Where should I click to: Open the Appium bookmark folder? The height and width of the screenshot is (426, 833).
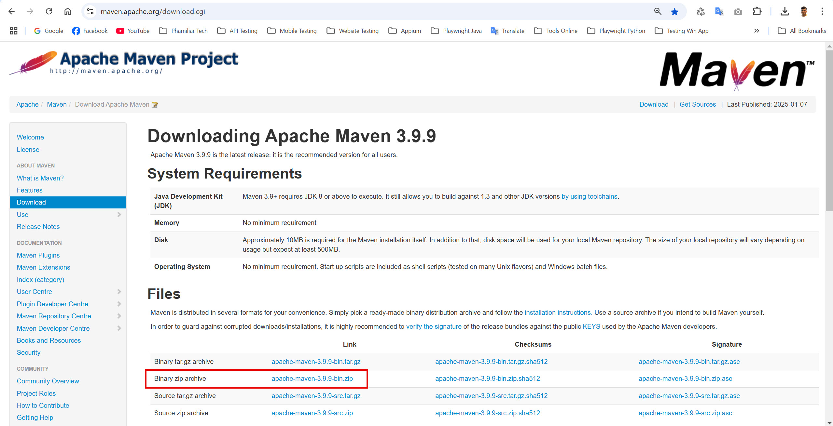(405, 31)
